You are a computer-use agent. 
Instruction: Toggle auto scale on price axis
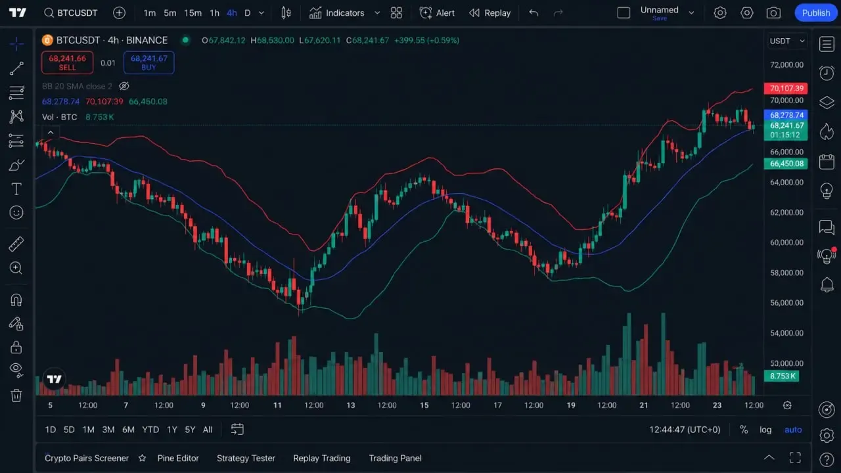point(793,430)
